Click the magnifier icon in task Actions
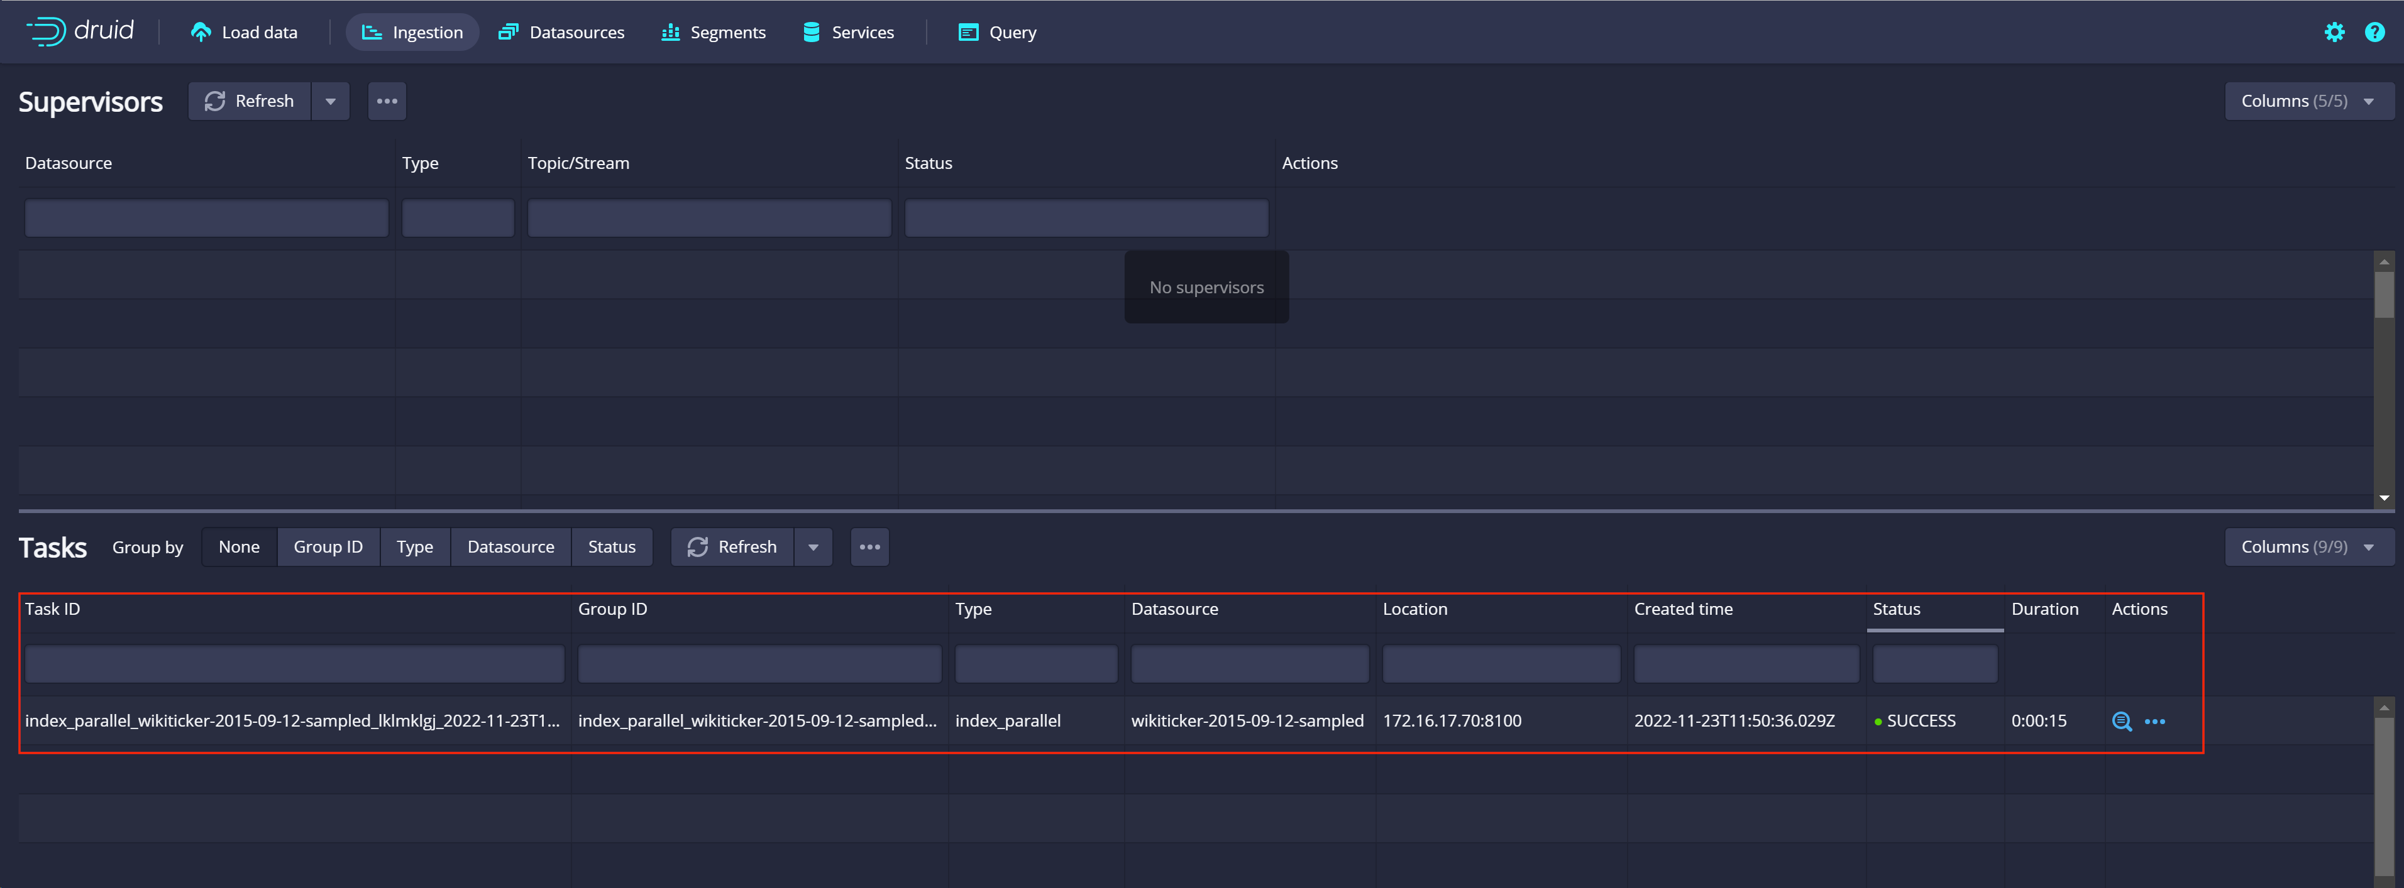This screenshot has height=888, width=2404. click(x=2121, y=721)
